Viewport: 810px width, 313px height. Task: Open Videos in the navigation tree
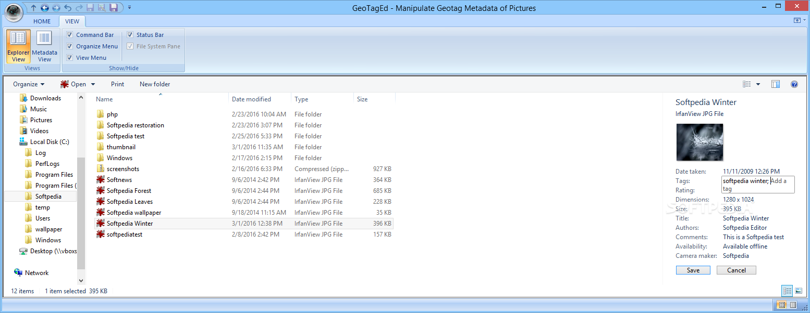point(39,131)
